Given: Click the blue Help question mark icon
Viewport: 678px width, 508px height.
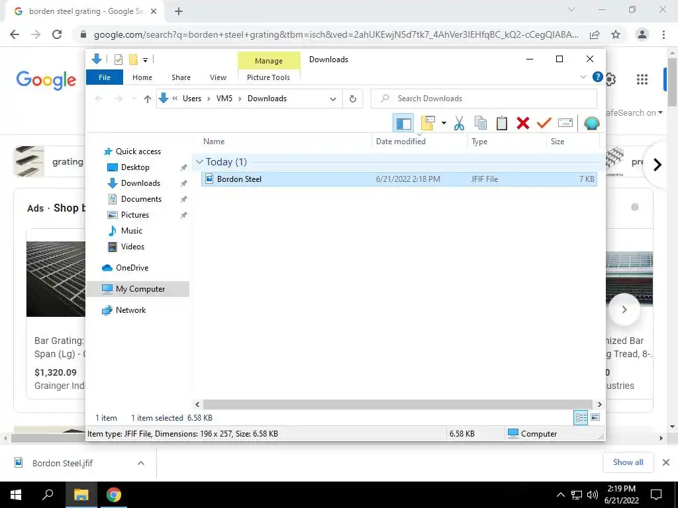Looking at the screenshot, I should coord(598,77).
